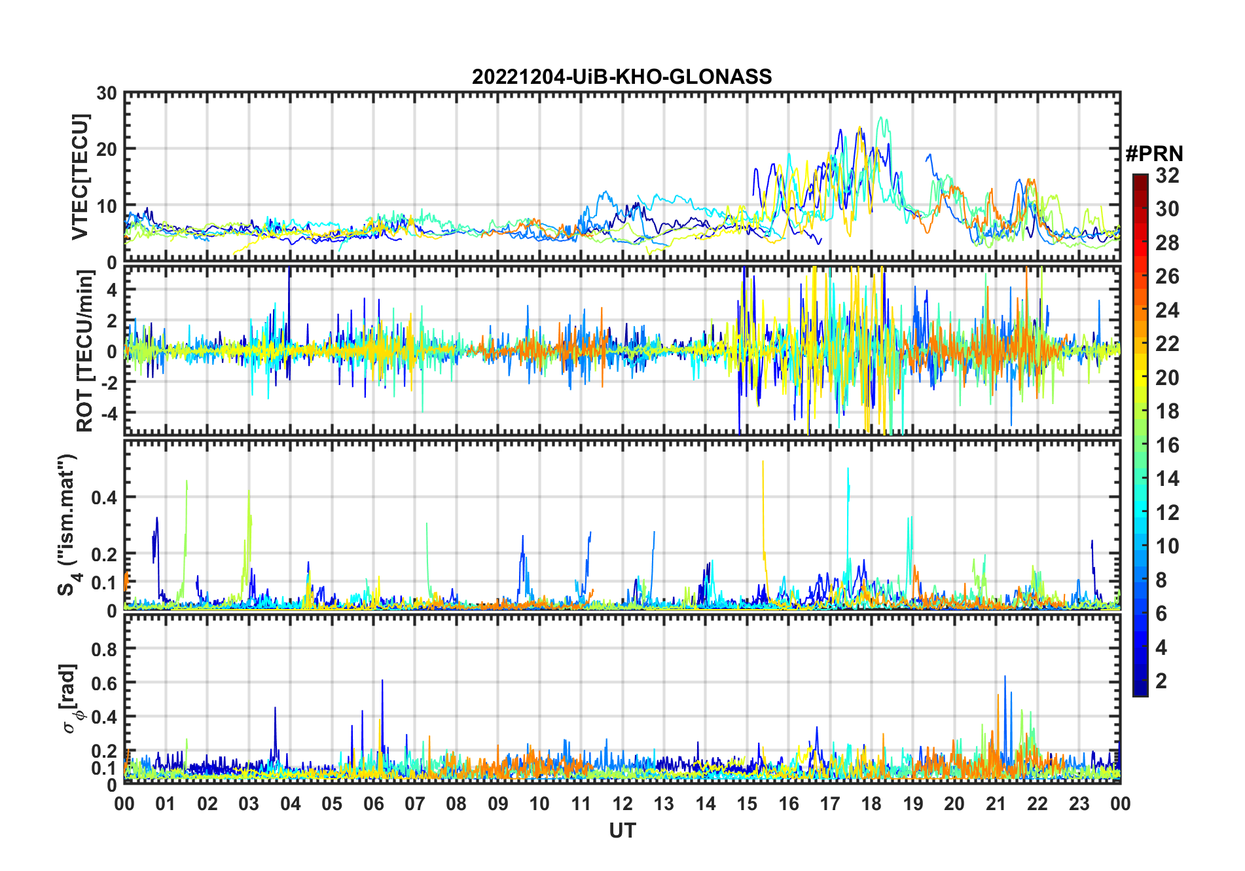Click the plot title 20221204-UiB-KHO-GLONASS
Viewport: 1245px width, 871px height.
(622, 77)
